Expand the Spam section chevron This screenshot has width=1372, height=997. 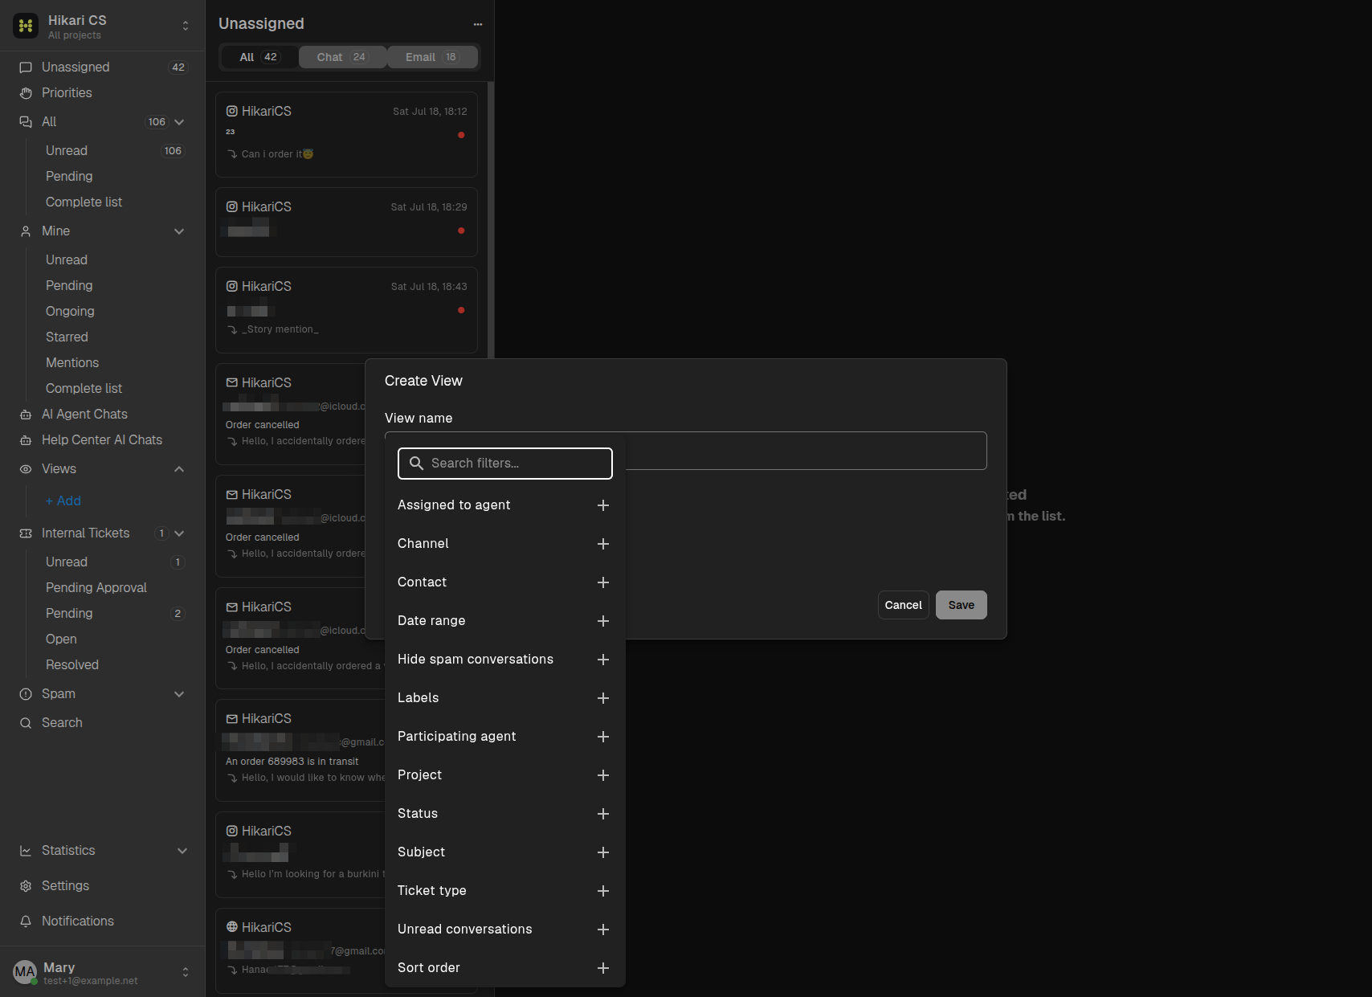point(179,694)
